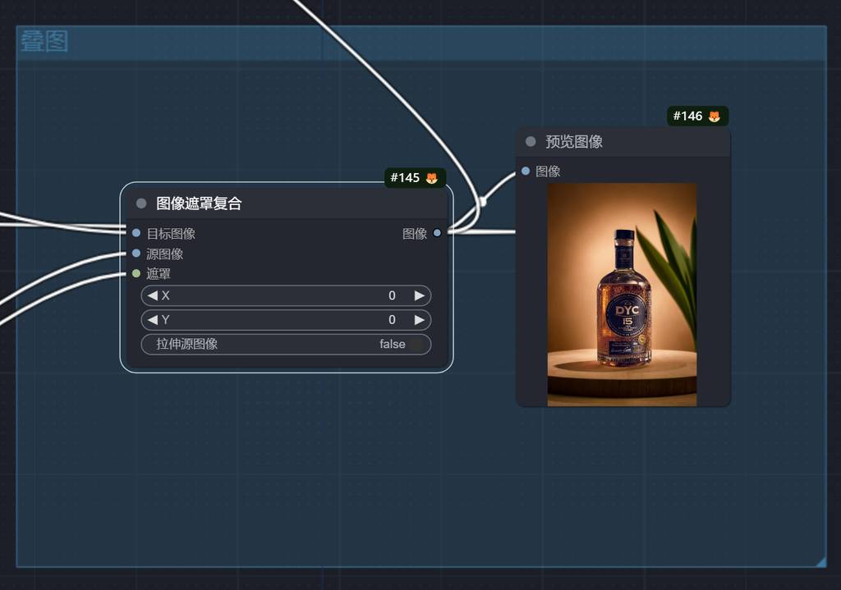Click the fox icon on badge #146
The height and width of the screenshot is (590, 841).
[714, 117]
